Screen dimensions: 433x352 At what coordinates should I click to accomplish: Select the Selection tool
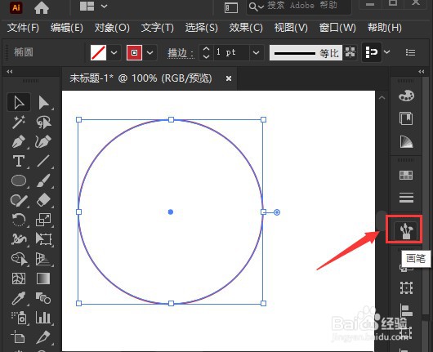coord(19,102)
